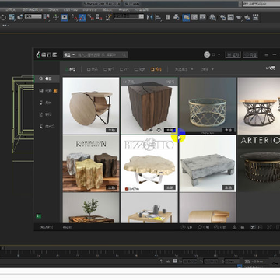Image resolution: width=280 pixels, height=280 pixels.
Task: Check the orange highlighted category filter checkbox
Action: point(153,69)
